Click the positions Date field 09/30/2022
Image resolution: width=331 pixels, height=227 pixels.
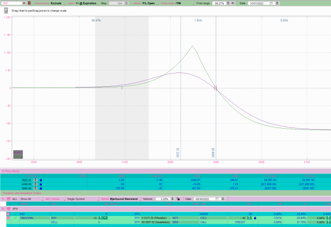(x=204, y=199)
